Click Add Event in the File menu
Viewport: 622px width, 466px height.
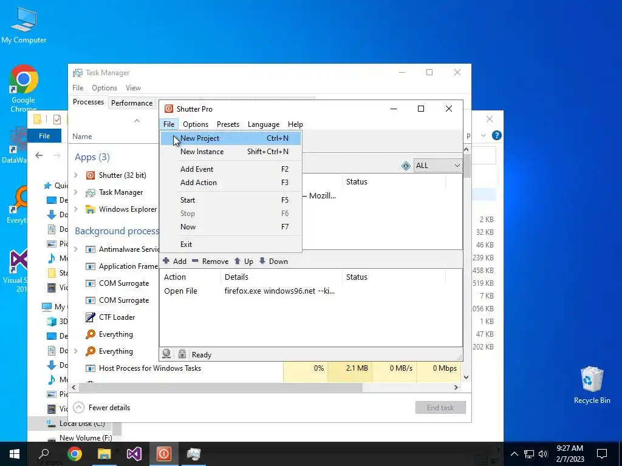[x=230, y=169]
